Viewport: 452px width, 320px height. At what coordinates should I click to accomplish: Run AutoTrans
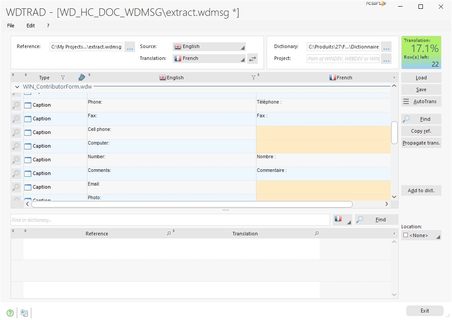tap(421, 101)
